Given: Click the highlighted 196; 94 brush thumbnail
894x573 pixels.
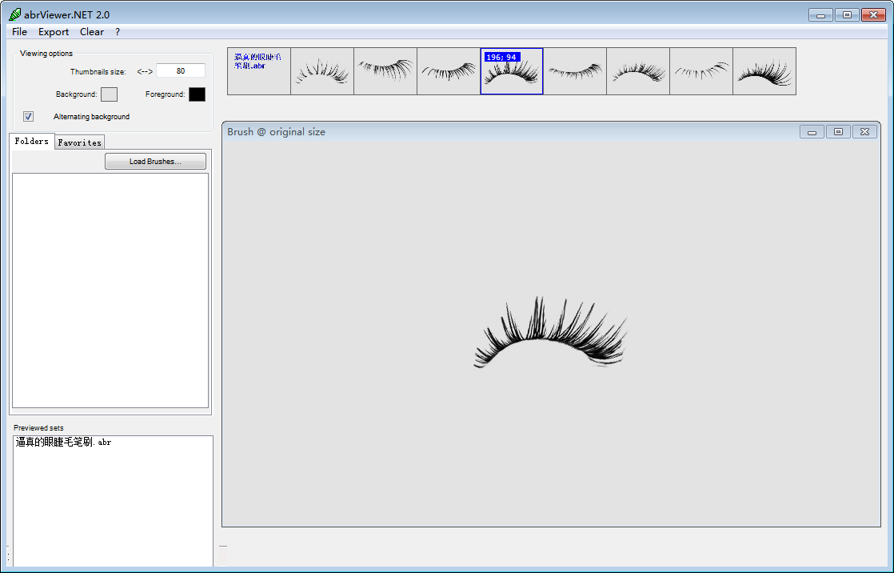Looking at the screenshot, I should (x=512, y=71).
